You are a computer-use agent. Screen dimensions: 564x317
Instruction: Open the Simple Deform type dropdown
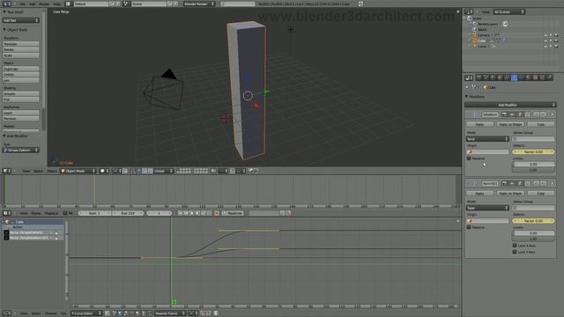point(21,151)
